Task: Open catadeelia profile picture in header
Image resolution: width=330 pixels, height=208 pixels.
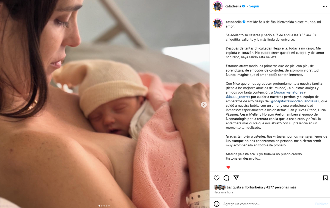Action: tap(218, 6)
